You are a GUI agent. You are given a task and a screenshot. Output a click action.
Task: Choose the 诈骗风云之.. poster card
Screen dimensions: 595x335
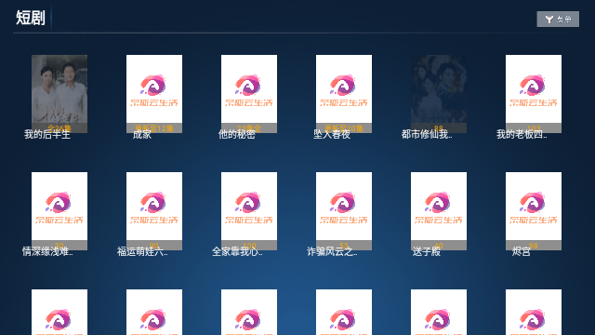[344, 211]
